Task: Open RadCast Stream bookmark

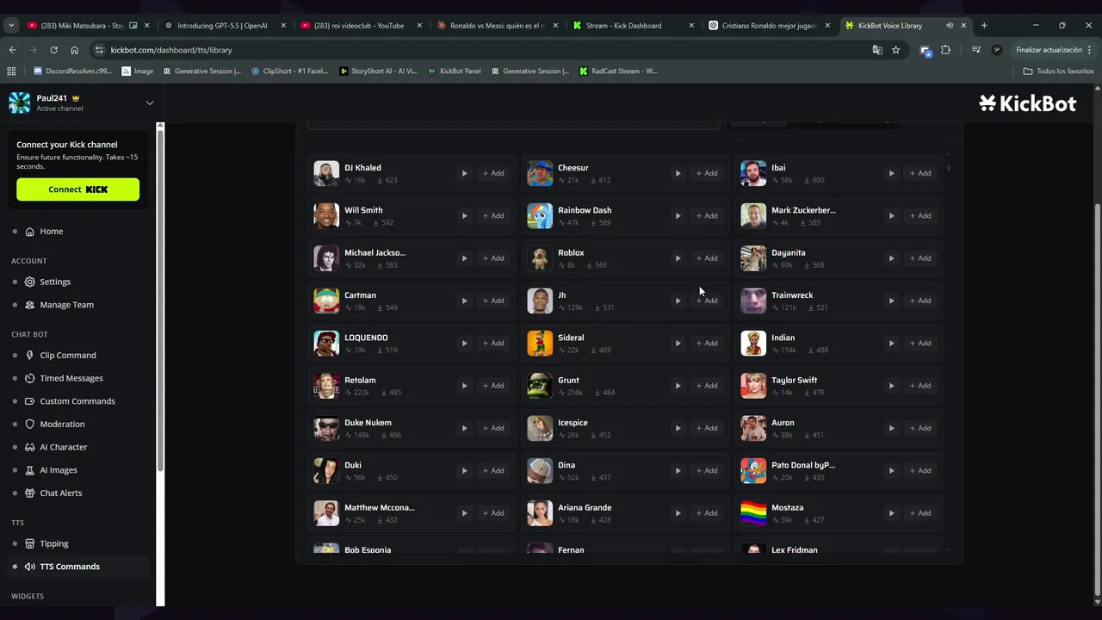Action: 618,71
